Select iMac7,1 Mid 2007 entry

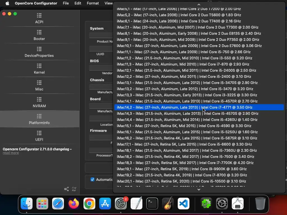(199, 27)
